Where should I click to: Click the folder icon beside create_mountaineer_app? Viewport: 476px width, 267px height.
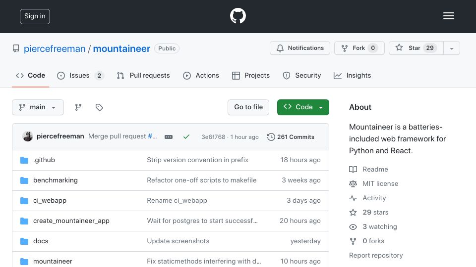point(24,221)
